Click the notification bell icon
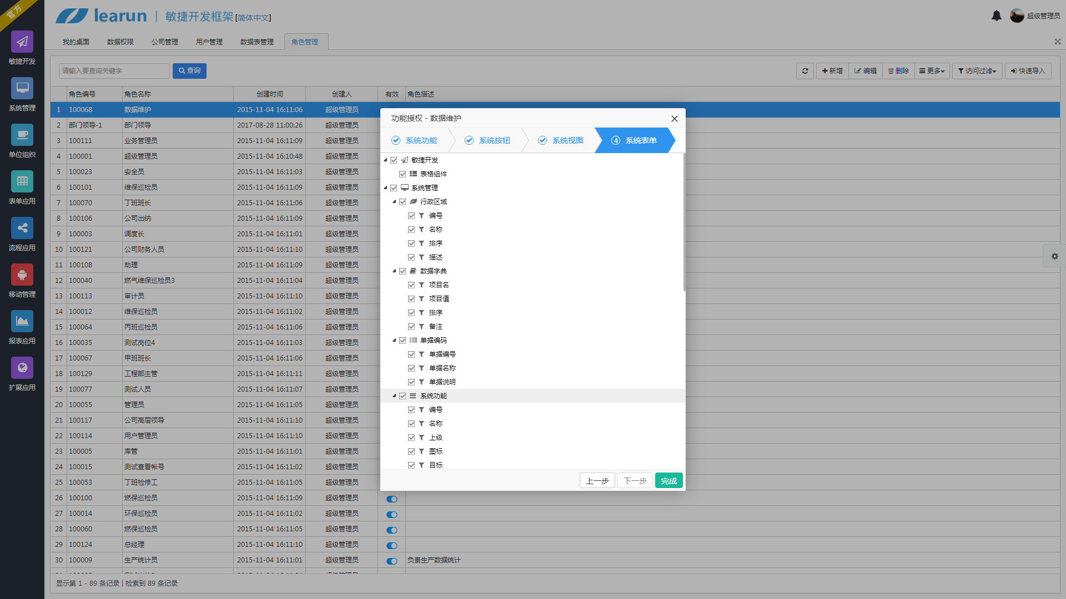 tap(997, 16)
